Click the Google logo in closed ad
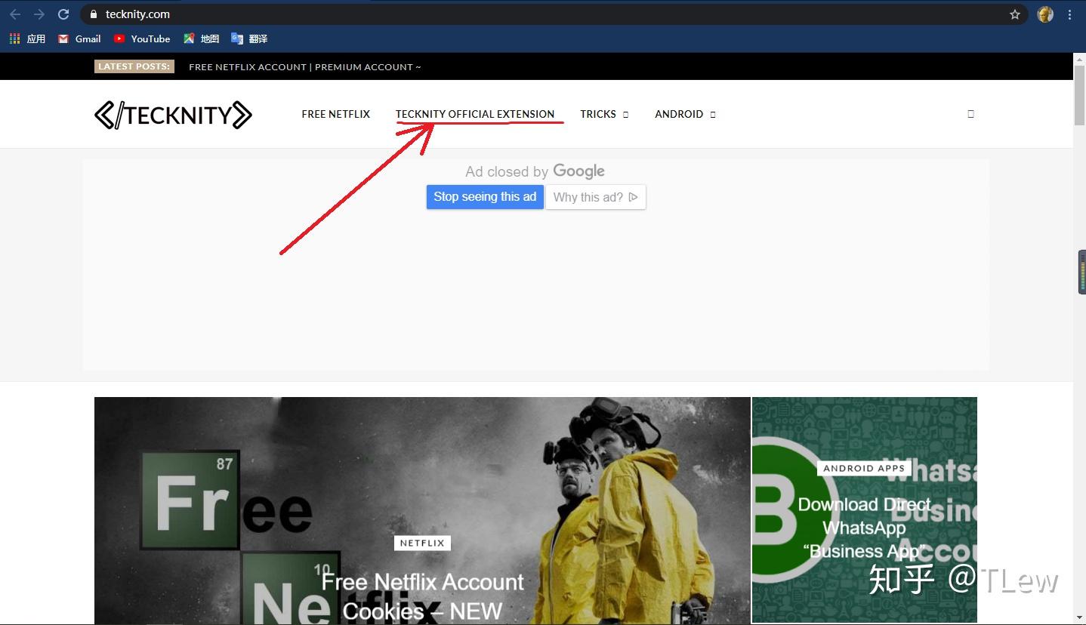The image size is (1086, 625). [578, 171]
